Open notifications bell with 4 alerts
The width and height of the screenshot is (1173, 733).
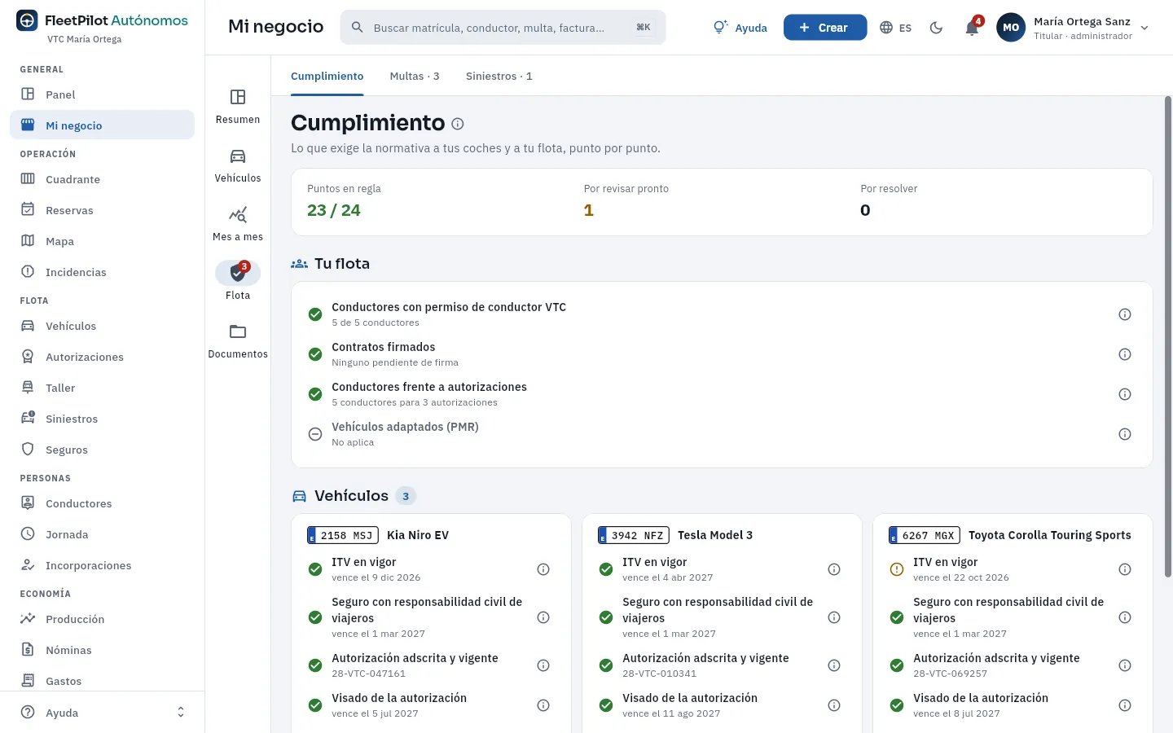point(972,28)
